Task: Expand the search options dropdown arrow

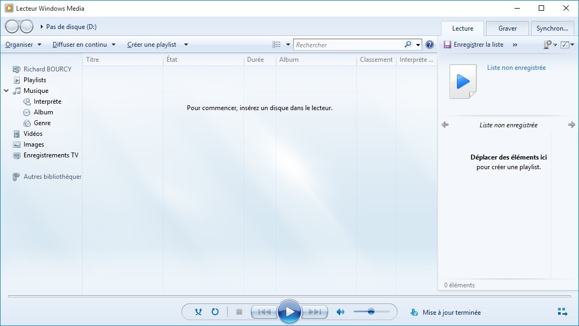Action: tap(418, 45)
